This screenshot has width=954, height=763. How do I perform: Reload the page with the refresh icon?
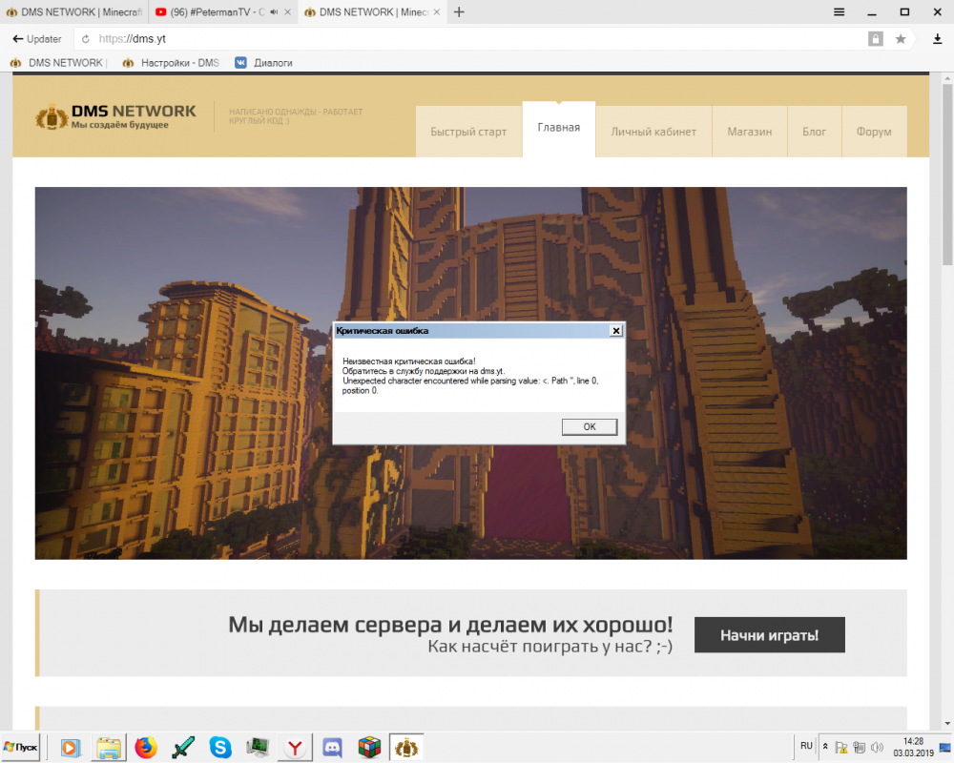pyautogui.click(x=86, y=39)
